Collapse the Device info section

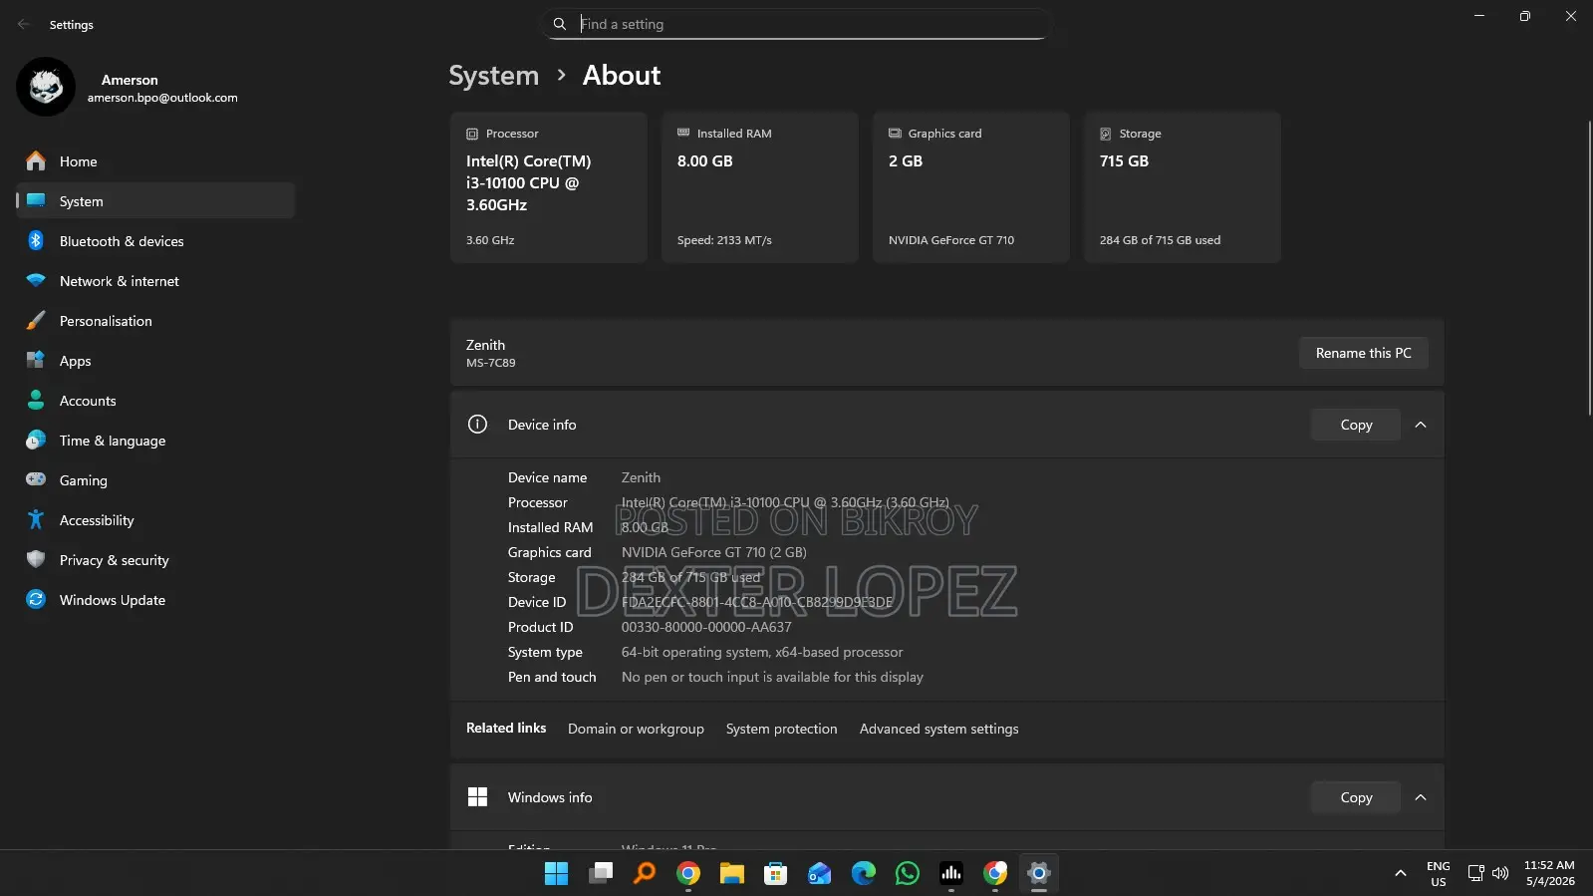coord(1421,425)
